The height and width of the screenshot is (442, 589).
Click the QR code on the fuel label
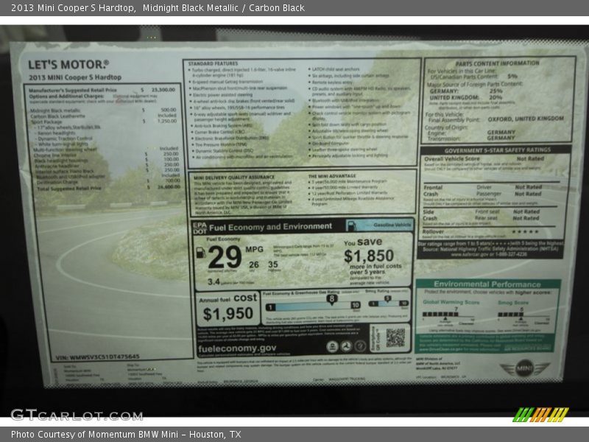pyautogui.click(x=395, y=337)
